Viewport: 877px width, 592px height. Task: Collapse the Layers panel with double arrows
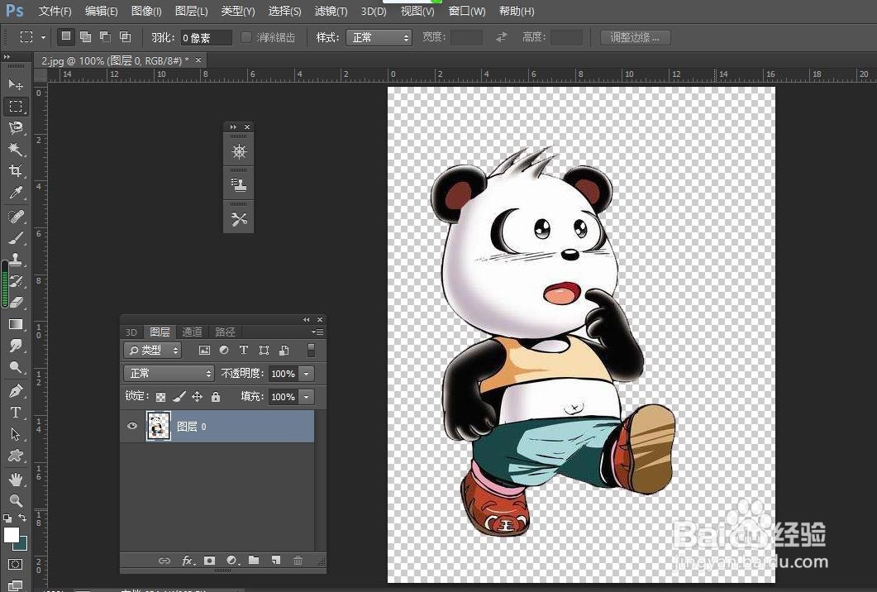point(306,319)
